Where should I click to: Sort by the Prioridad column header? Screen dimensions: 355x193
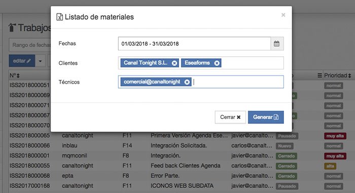[338, 75]
